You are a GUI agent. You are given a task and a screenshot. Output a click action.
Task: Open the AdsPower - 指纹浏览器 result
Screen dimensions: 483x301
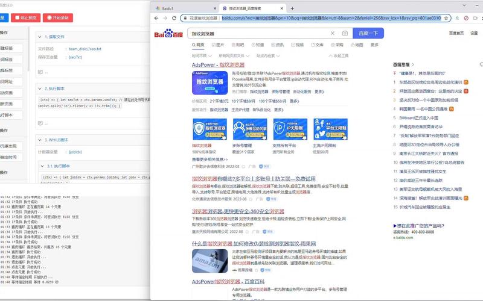tap(218, 65)
